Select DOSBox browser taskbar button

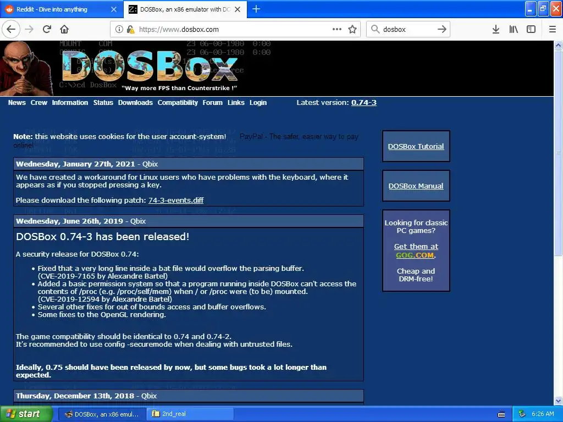pos(102,414)
